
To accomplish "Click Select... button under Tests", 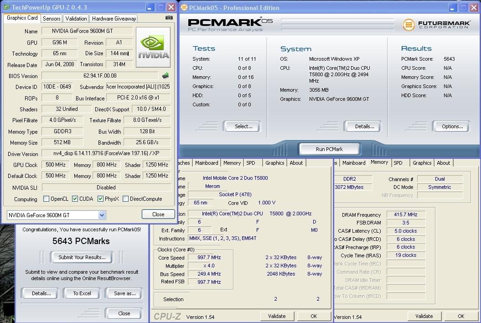I will tap(242, 126).
